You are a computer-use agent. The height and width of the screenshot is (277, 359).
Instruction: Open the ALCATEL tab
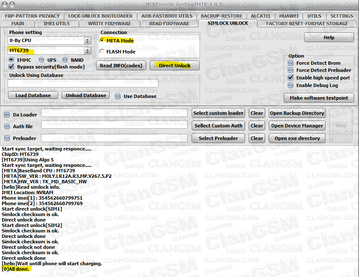(260, 16)
